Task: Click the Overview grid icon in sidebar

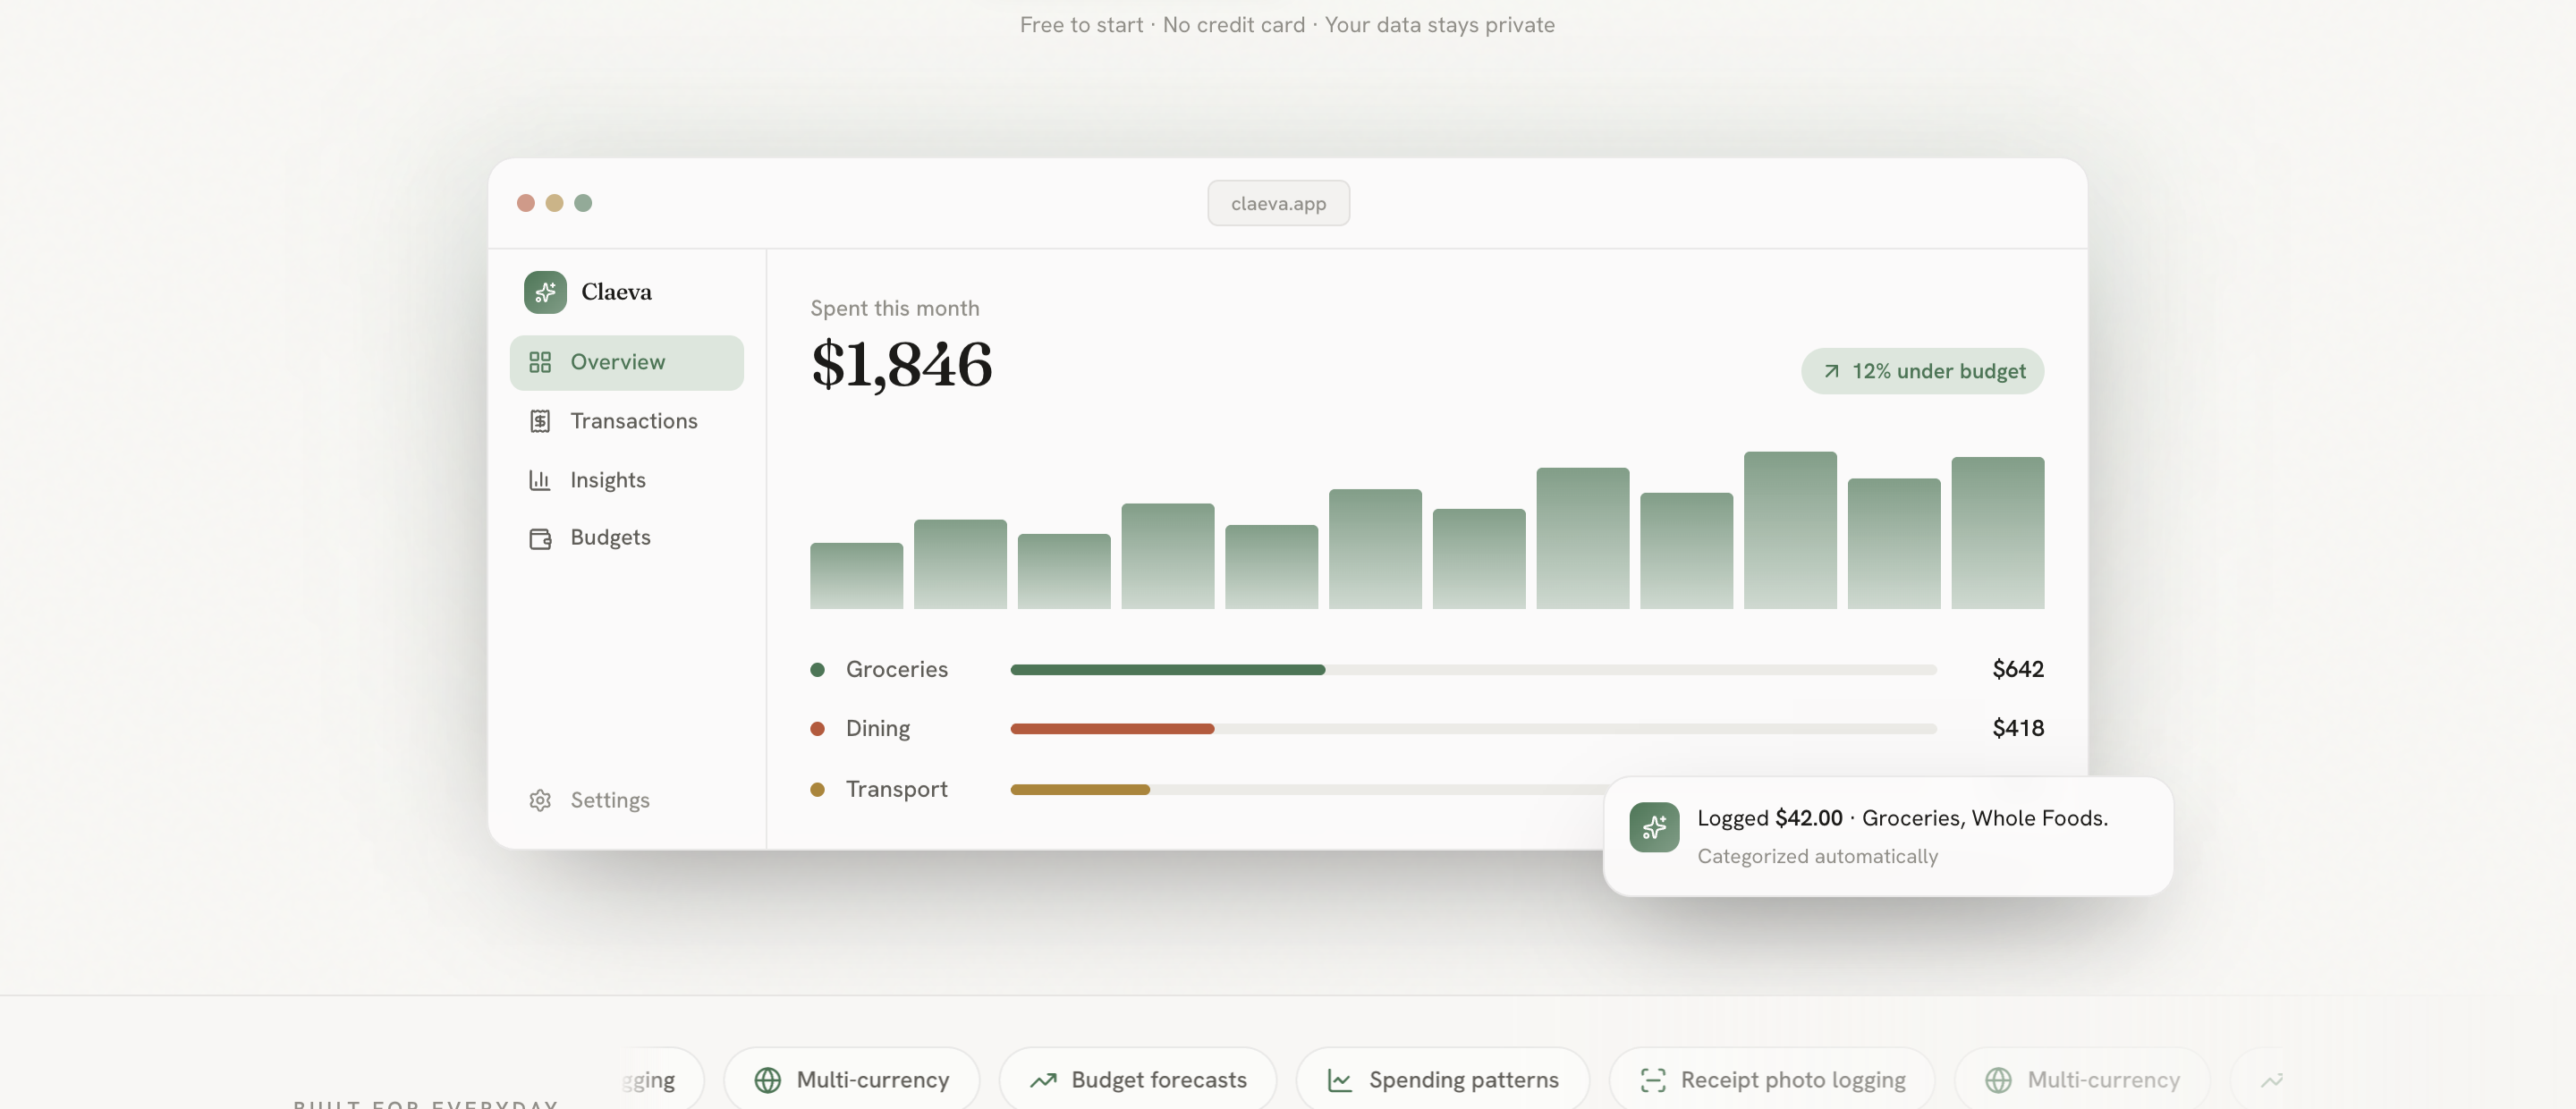Action: [x=540, y=362]
